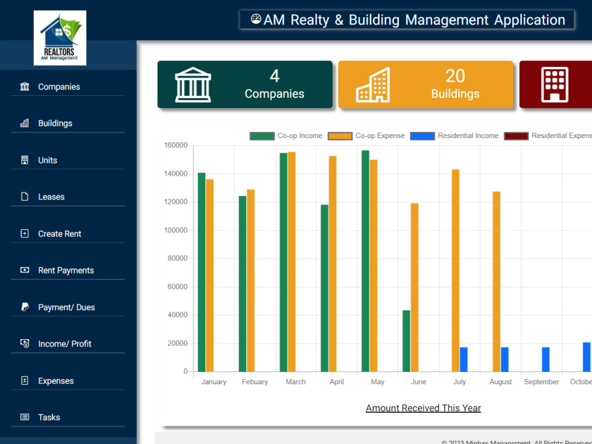This screenshot has height=444, width=592.
Task: Click the April Co-op Income green bar
Action: click(x=324, y=288)
